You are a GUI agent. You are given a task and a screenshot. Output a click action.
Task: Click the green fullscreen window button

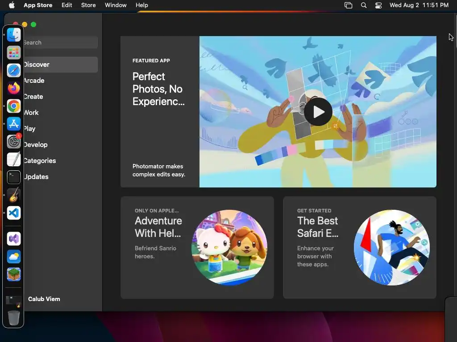click(33, 24)
